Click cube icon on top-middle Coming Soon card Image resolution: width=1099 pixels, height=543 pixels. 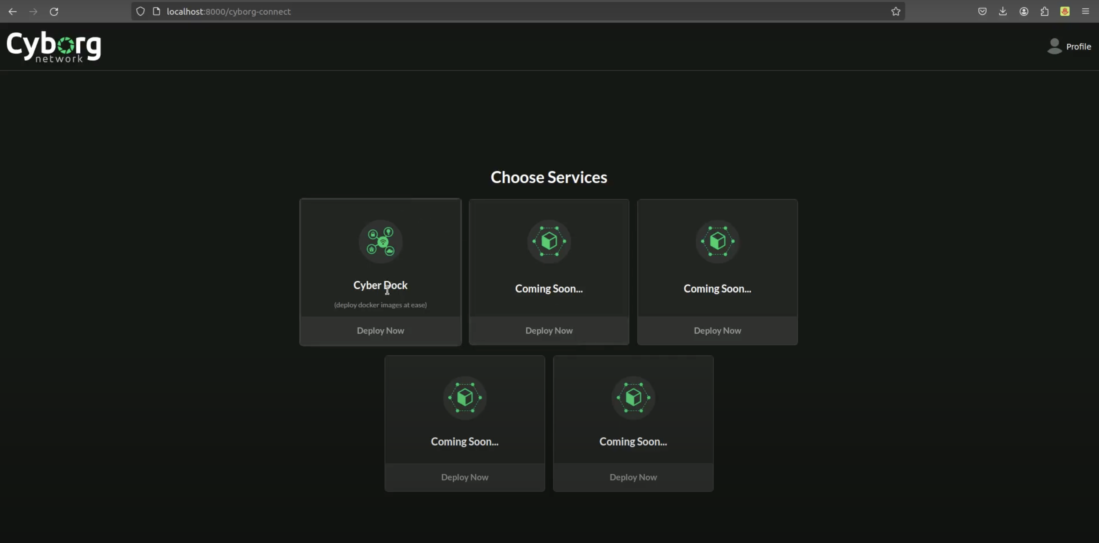[x=549, y=241]
